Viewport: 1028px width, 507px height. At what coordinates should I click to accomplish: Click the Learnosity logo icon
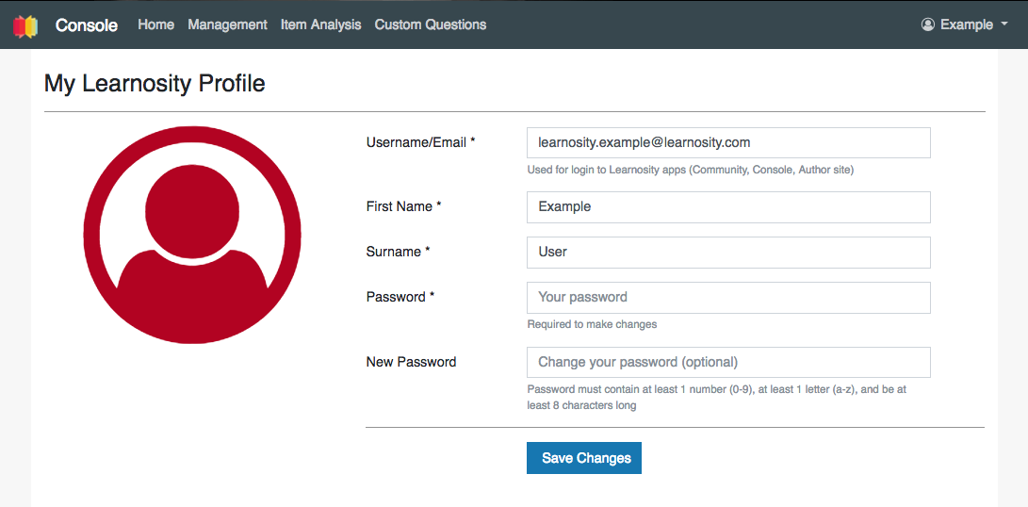point(24,26)
